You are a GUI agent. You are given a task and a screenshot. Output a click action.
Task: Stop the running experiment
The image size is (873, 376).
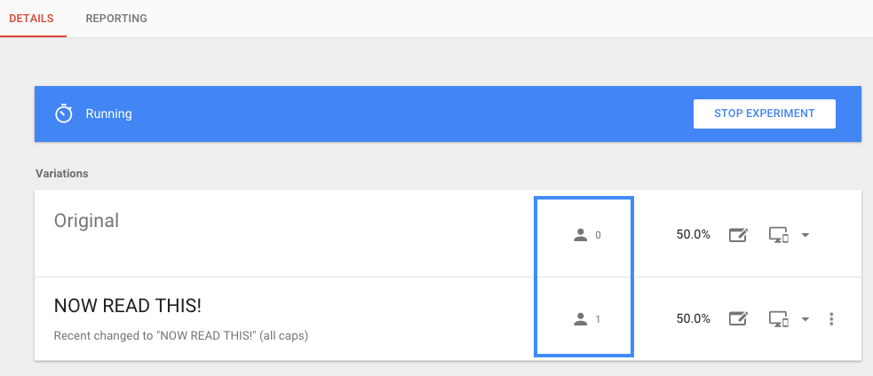tap(765, 114)
